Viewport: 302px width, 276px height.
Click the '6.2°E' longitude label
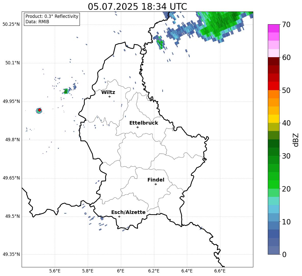154,271
